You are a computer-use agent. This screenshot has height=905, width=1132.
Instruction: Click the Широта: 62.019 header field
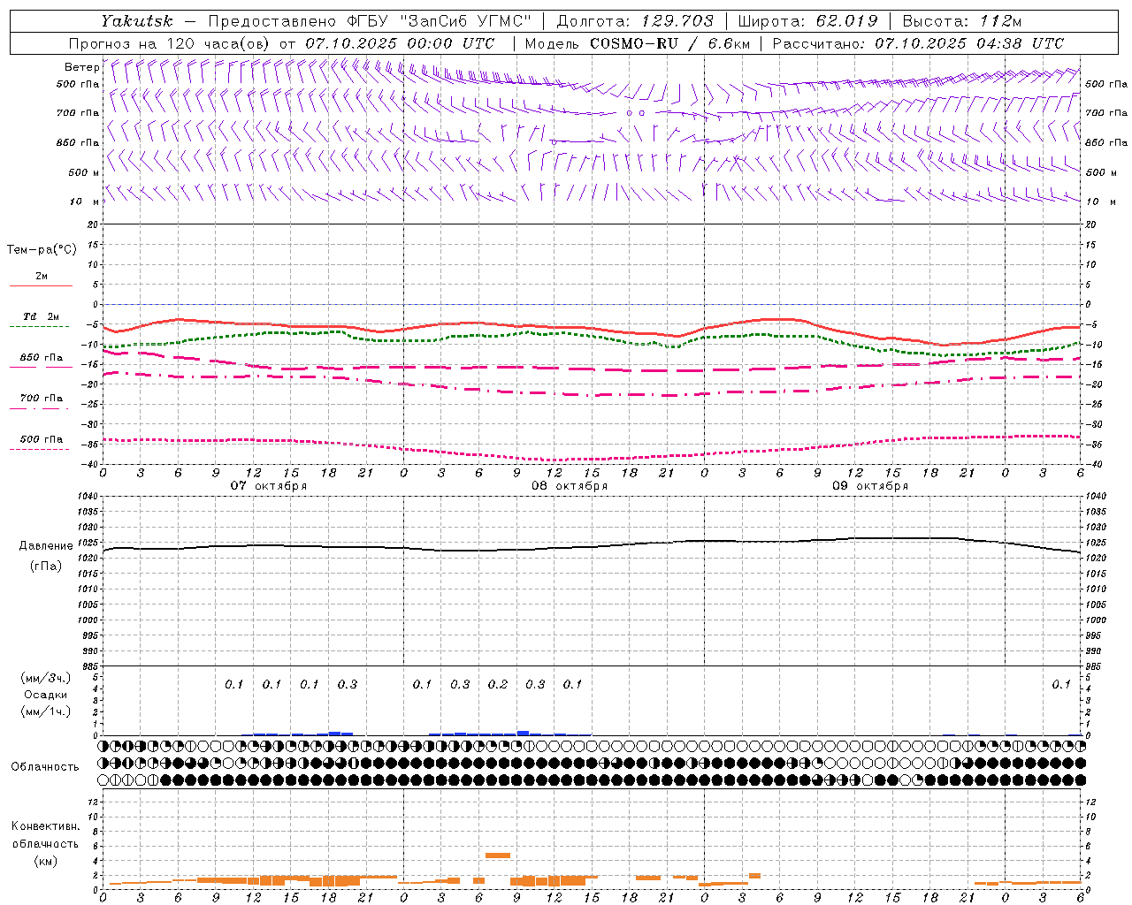[x=808, y=21]
